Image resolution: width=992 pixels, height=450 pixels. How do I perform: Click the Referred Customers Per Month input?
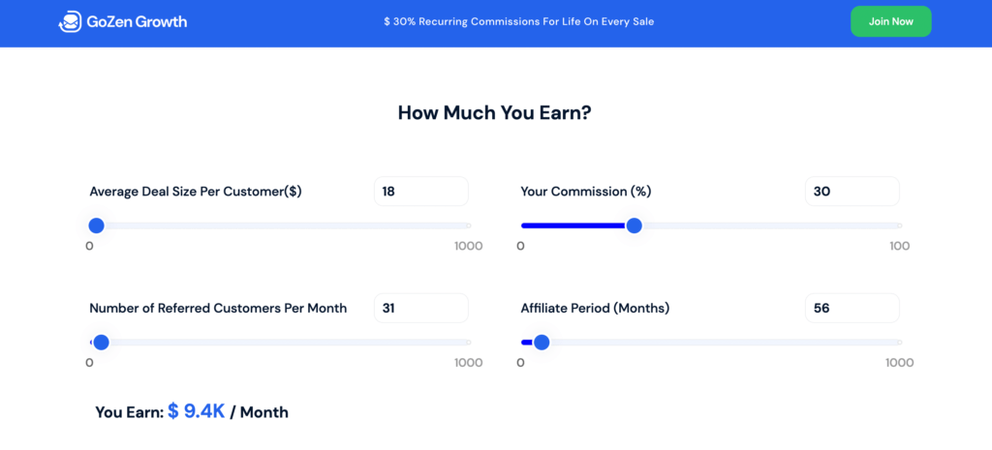420,309
